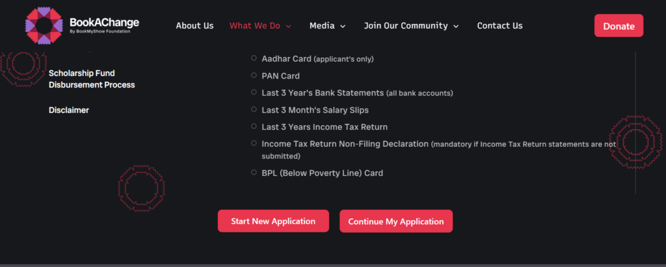Screen dimensions: 666x267
Task: Go to Contact Us
Action: pos(499,25)
